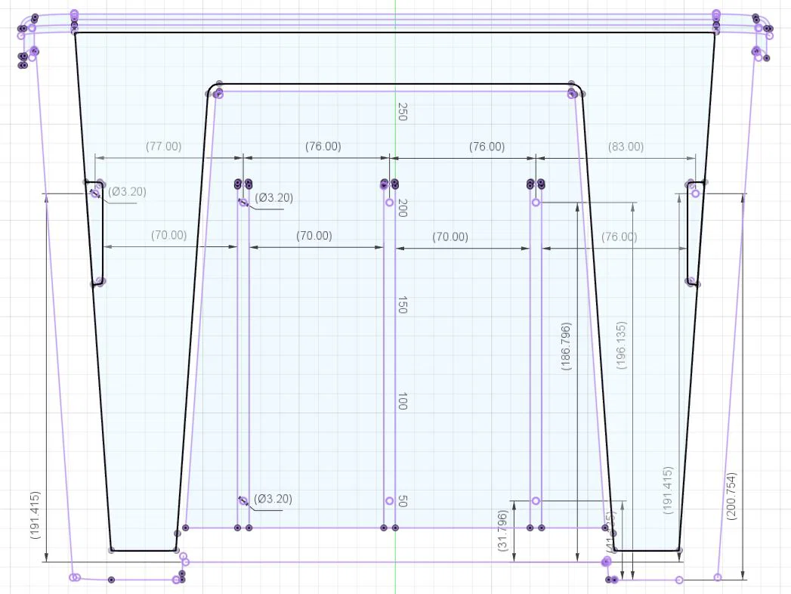
Task: Select the (70.00) dimension below (77.00)
Action: tap(169, 235)
